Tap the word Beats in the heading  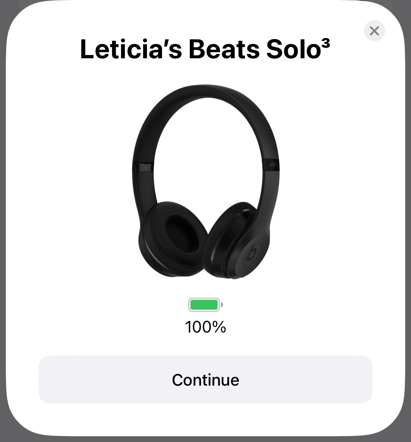coord(224,50)
